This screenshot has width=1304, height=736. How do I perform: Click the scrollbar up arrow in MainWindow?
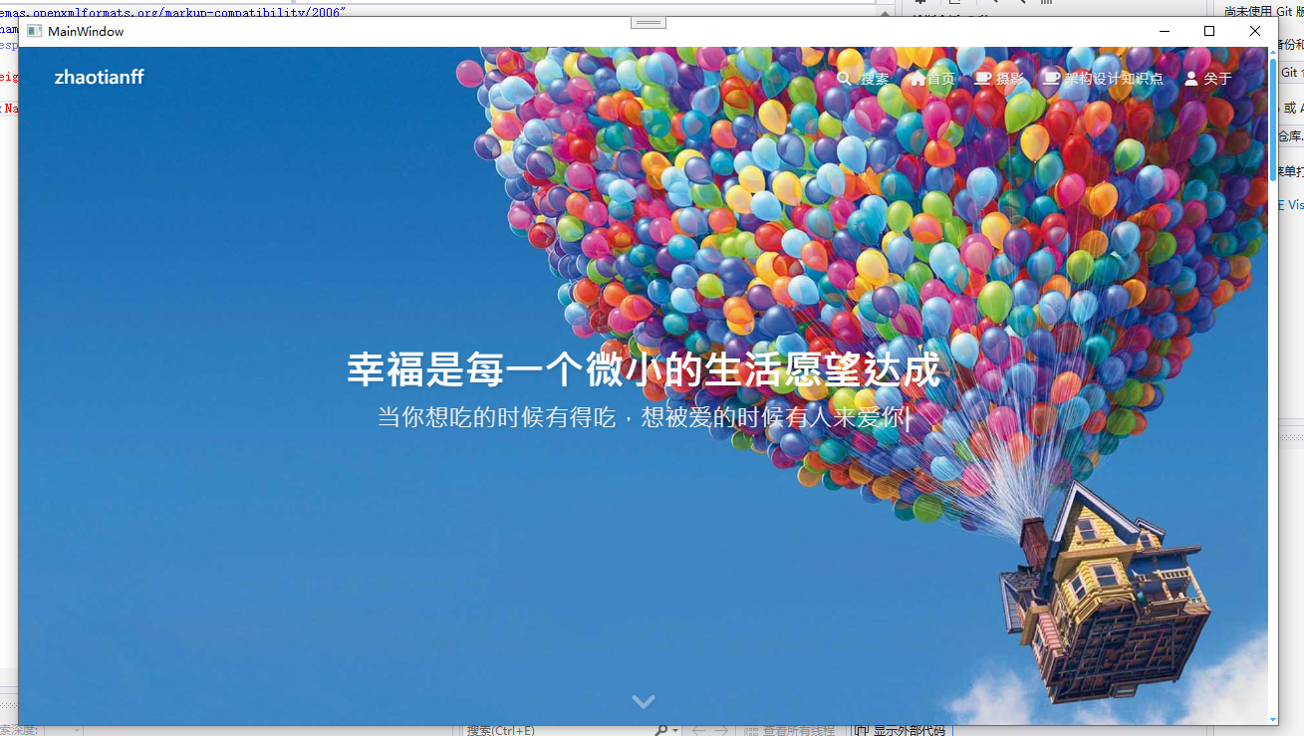1273,53
